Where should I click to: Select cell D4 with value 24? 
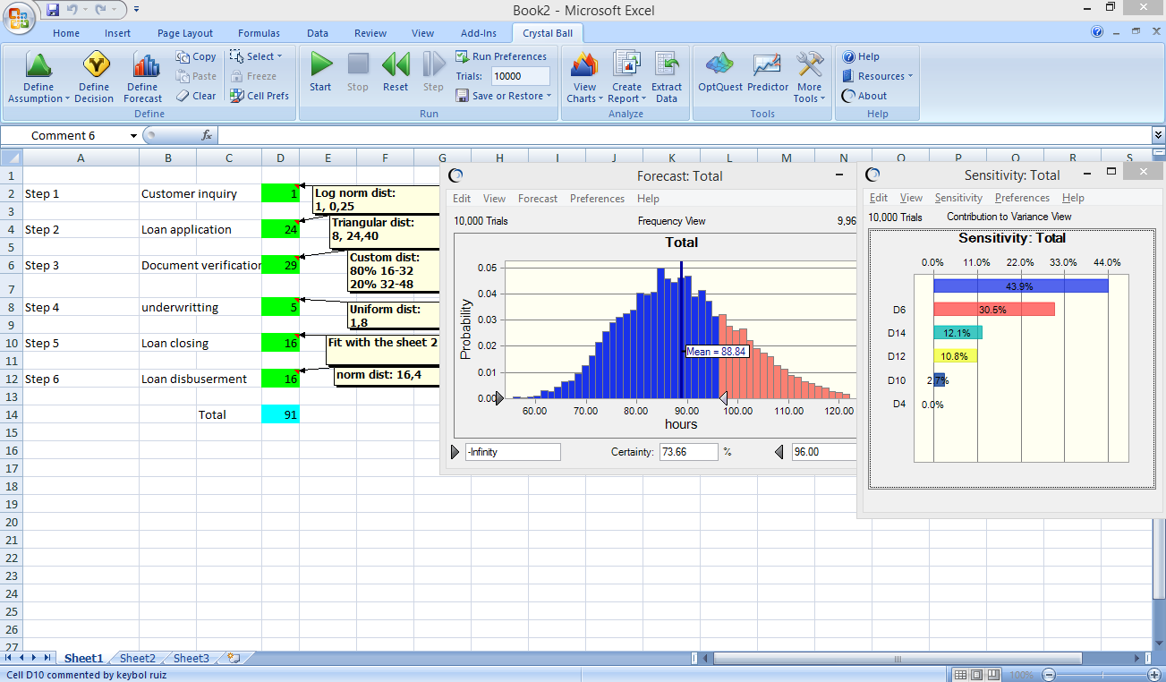click(x=280, y=229)
